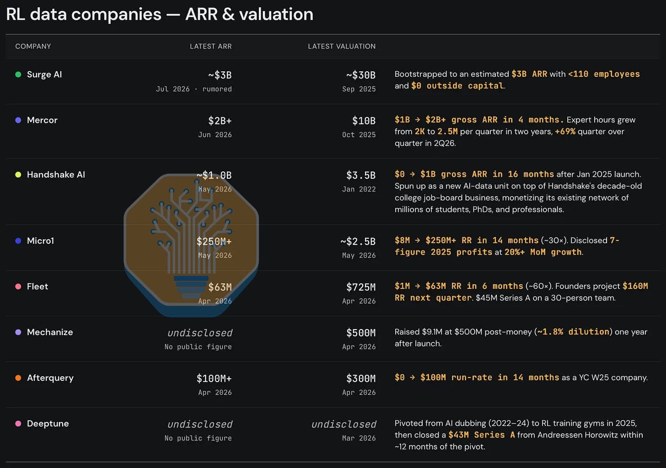Select the Mercor company name

(42, 120)
